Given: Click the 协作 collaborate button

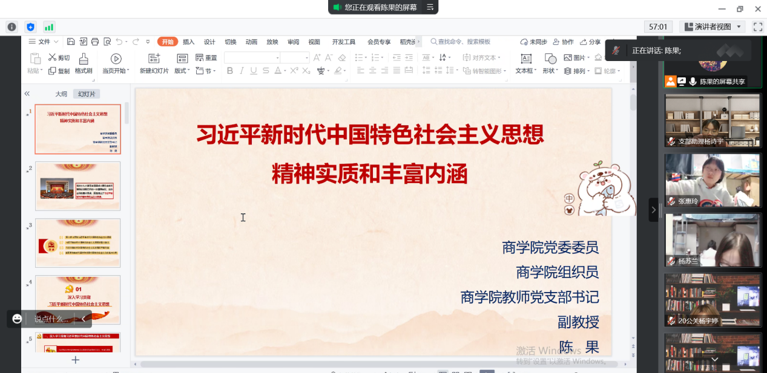Looking at the screenshot, I should point(563,42).
